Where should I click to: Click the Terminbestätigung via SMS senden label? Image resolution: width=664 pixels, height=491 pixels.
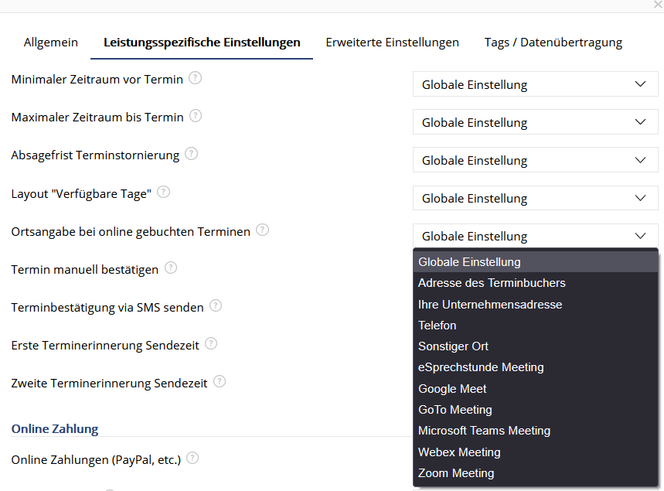coord(107,307)
